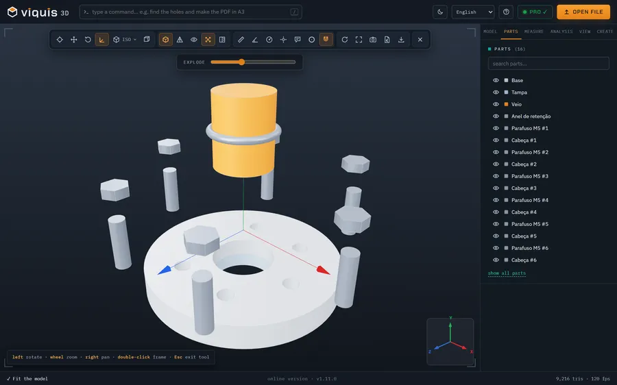
Task: Click the viquis 3D logo
Action: pyautogui.click(x=38, y=12)
